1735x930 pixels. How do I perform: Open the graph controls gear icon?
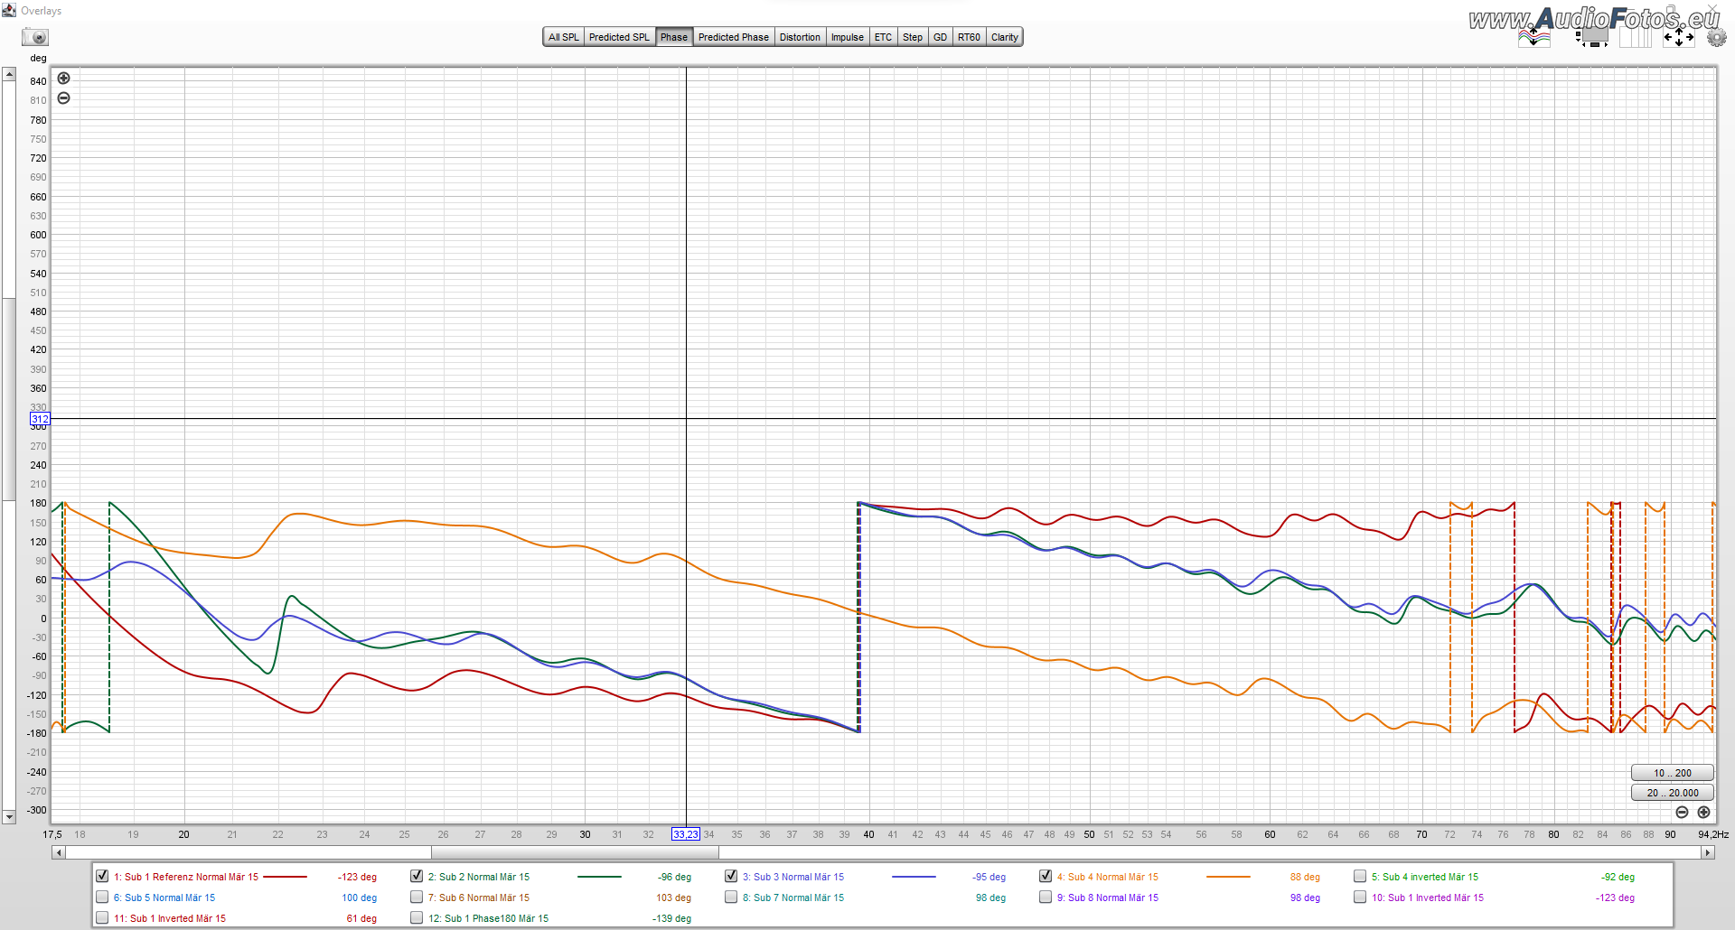pos(1716,37)
